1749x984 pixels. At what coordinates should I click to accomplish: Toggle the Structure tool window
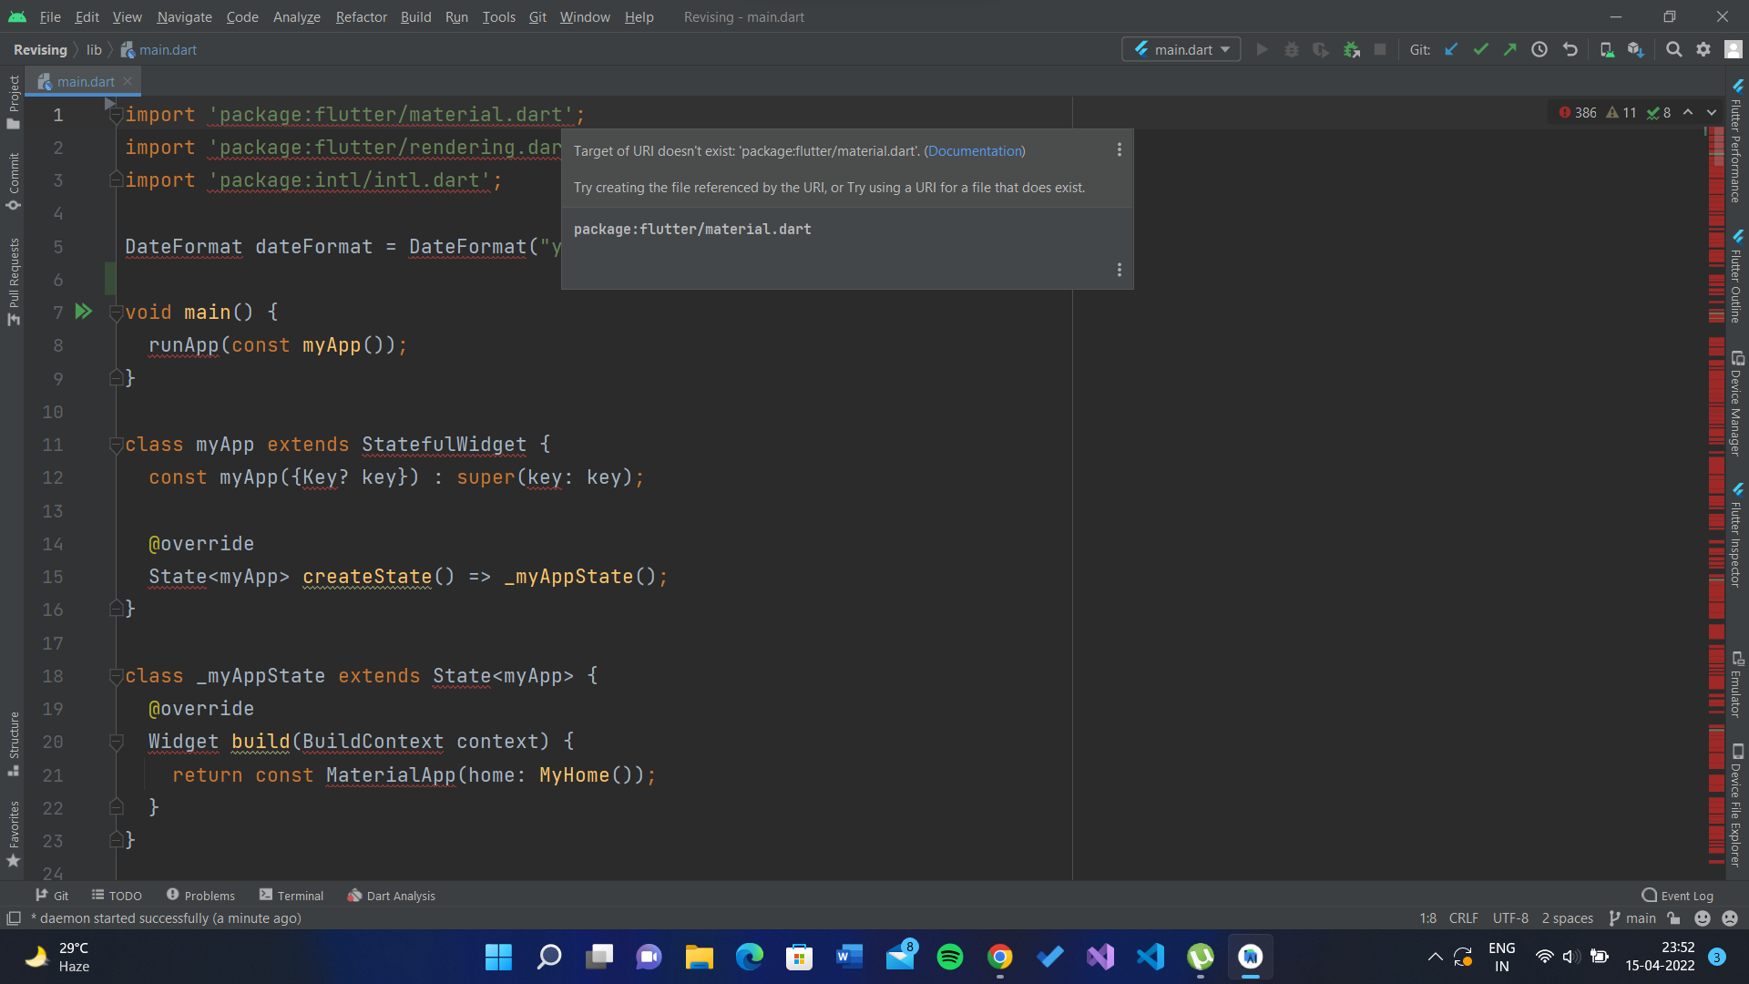pyautogui.click(x=14, y=743)
